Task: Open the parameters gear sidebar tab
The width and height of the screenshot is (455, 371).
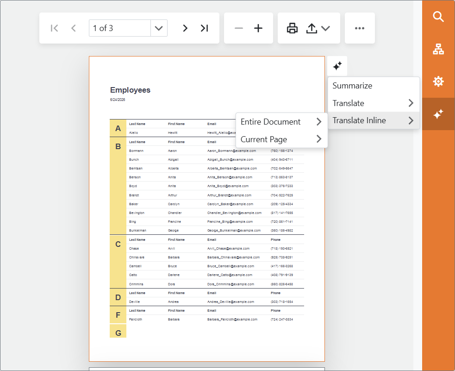Action: pos(438,81)
